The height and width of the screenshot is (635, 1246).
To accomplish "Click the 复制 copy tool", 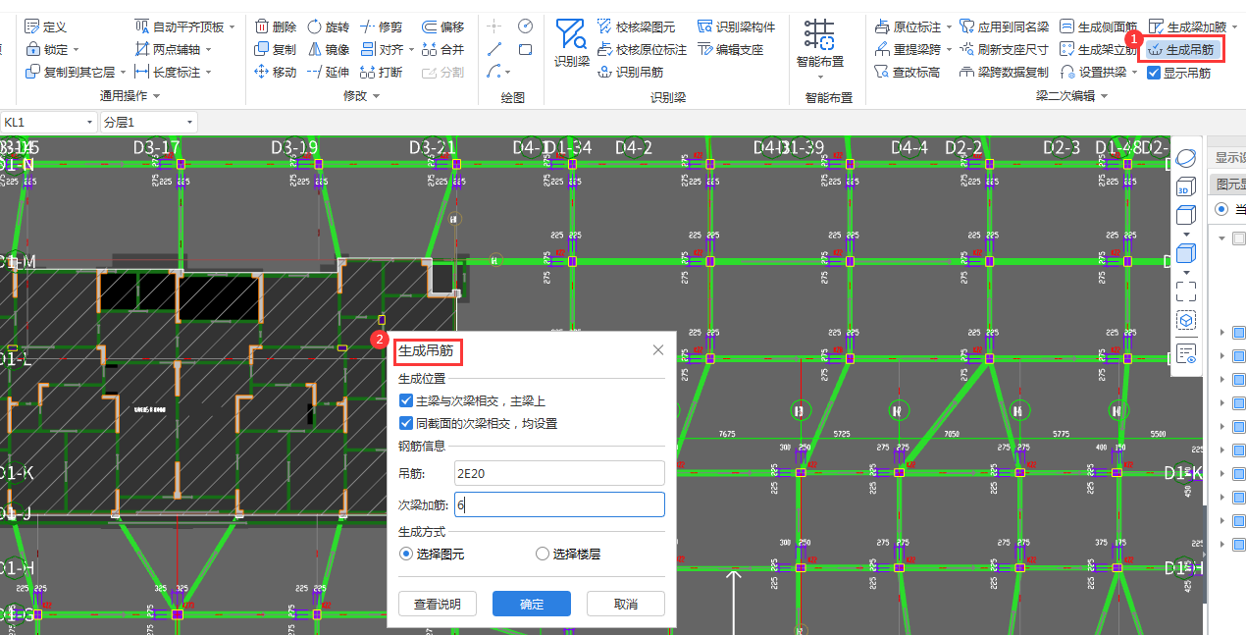I will pos(275,49).
